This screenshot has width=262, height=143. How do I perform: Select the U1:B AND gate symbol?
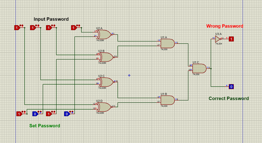click(167, 100)
